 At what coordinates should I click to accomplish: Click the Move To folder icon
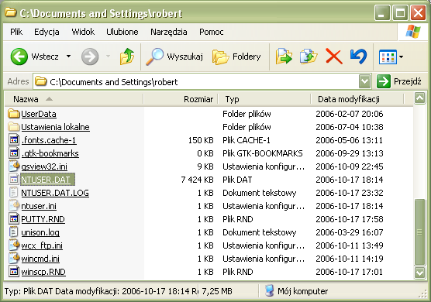point(284,57)
